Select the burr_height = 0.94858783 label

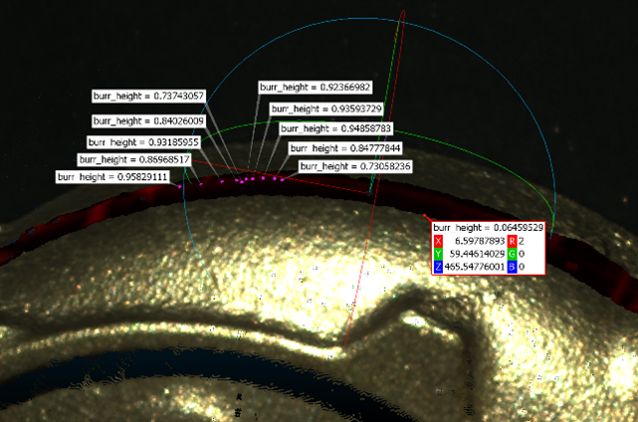click(335, 128)
